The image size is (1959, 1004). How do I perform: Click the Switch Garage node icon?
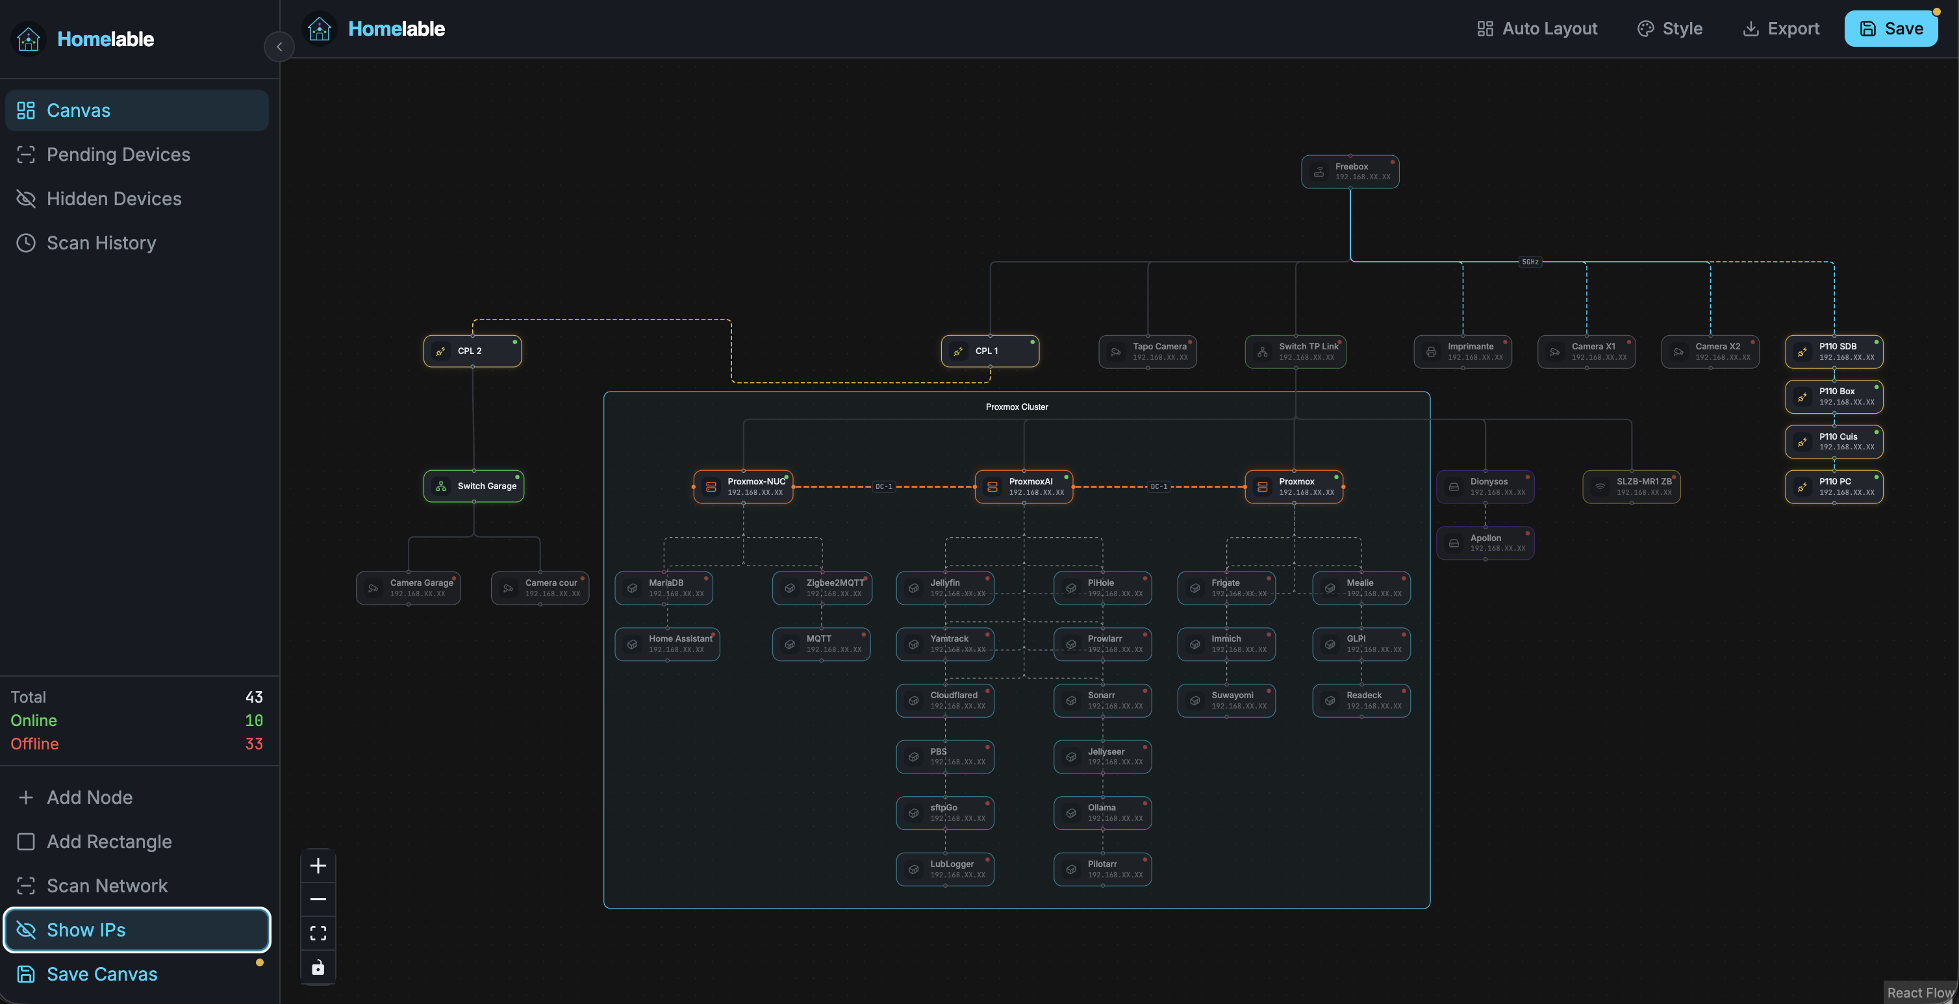click(x=441, y=486)
